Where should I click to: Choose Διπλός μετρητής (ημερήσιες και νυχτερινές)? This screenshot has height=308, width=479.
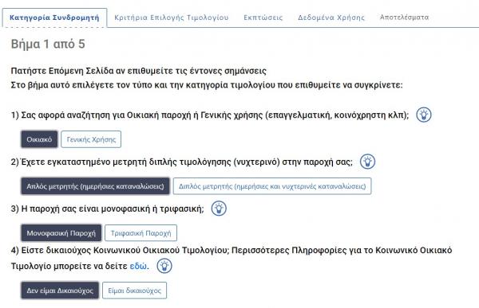[x=272, y=186]
